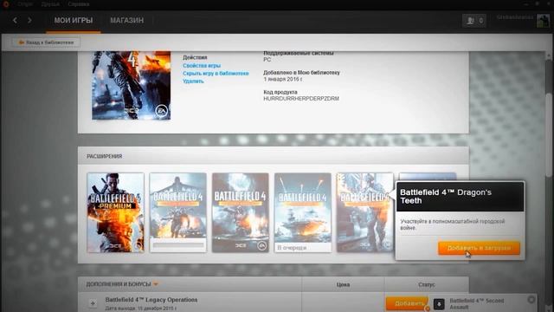Click the user avatar picture
This screenshot has height=312, width=554.
tap(543, 21)
